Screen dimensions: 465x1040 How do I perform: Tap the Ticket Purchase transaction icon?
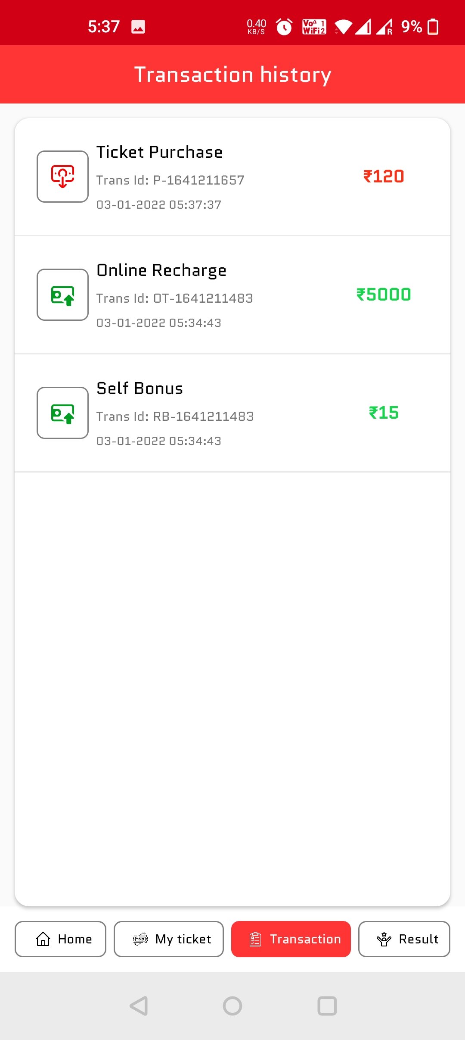point(62,176)
